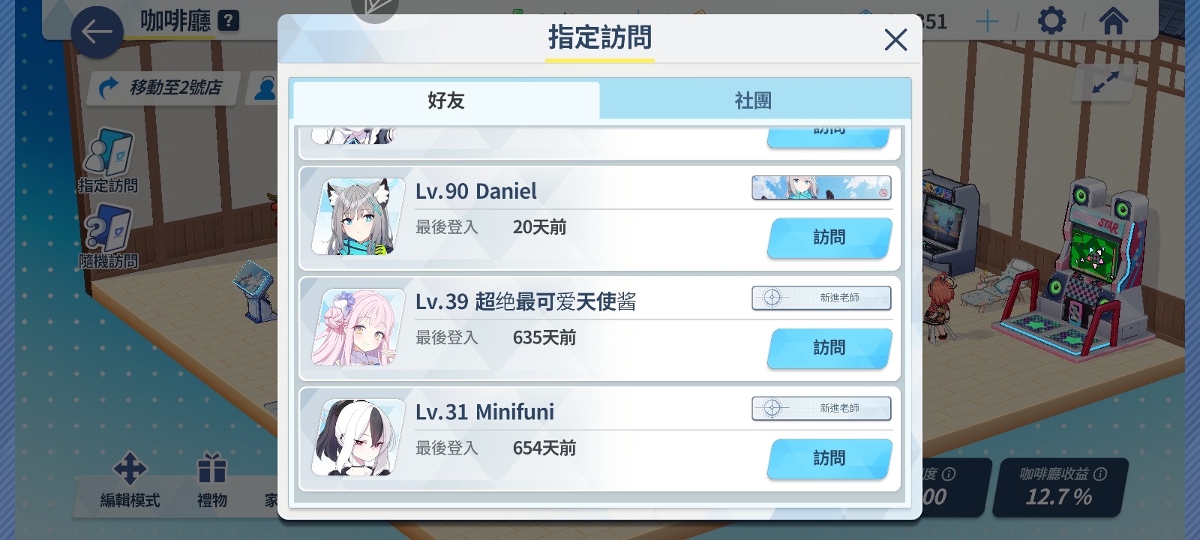Click the plus icon to add currency

[x=987, y=21]
